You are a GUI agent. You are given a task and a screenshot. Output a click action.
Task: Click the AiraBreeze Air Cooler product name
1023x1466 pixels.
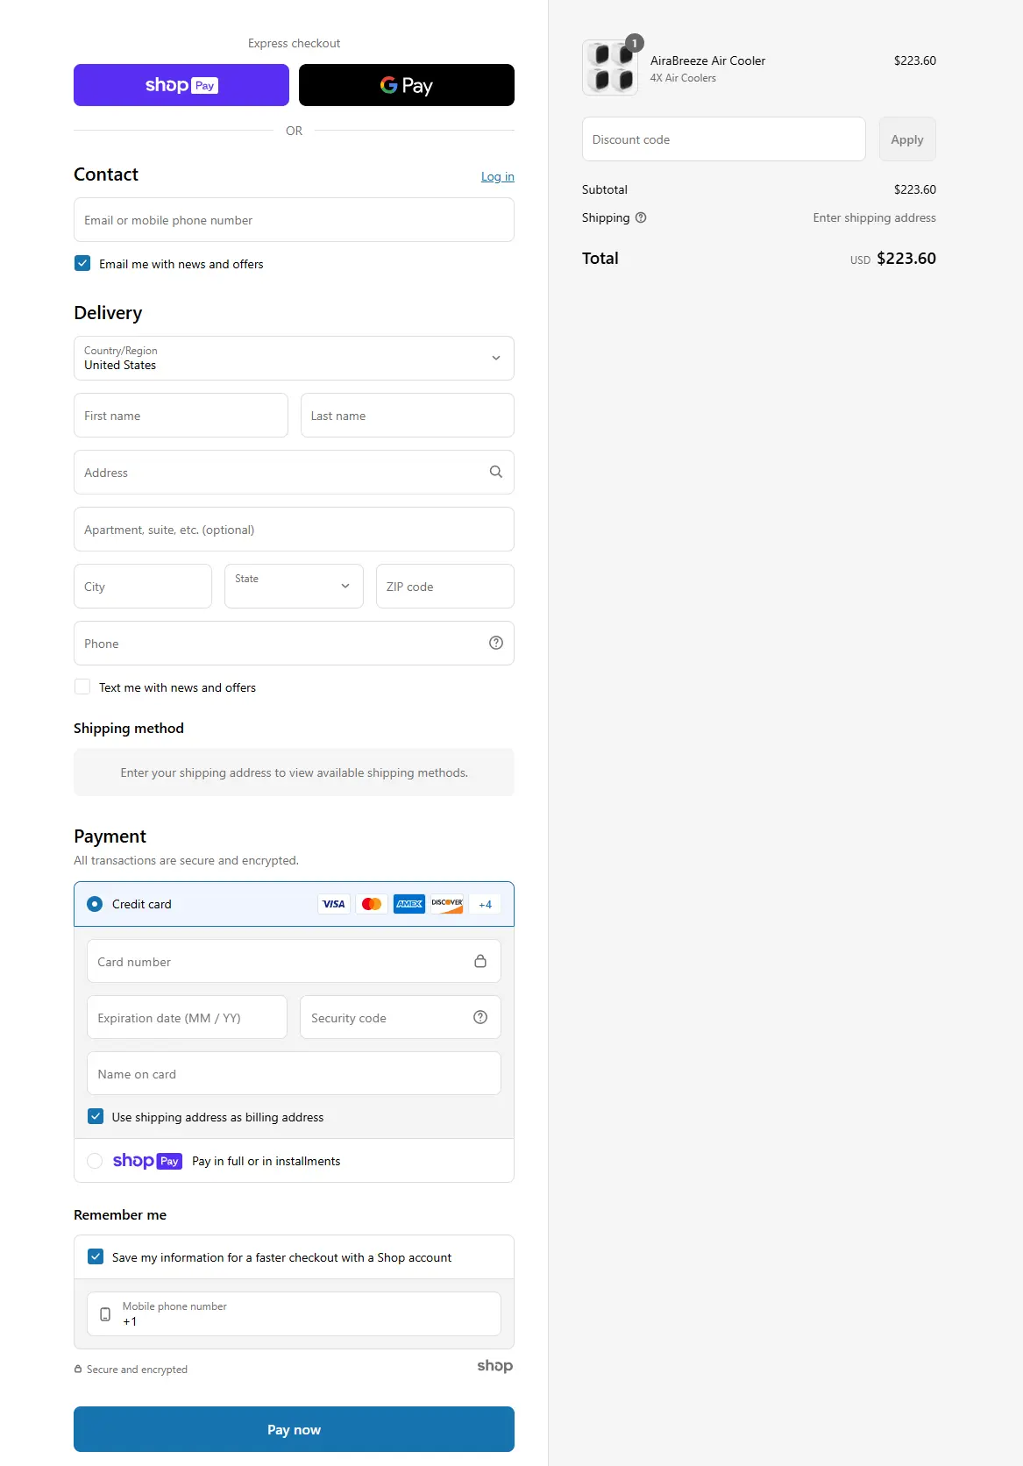[707, 60]
